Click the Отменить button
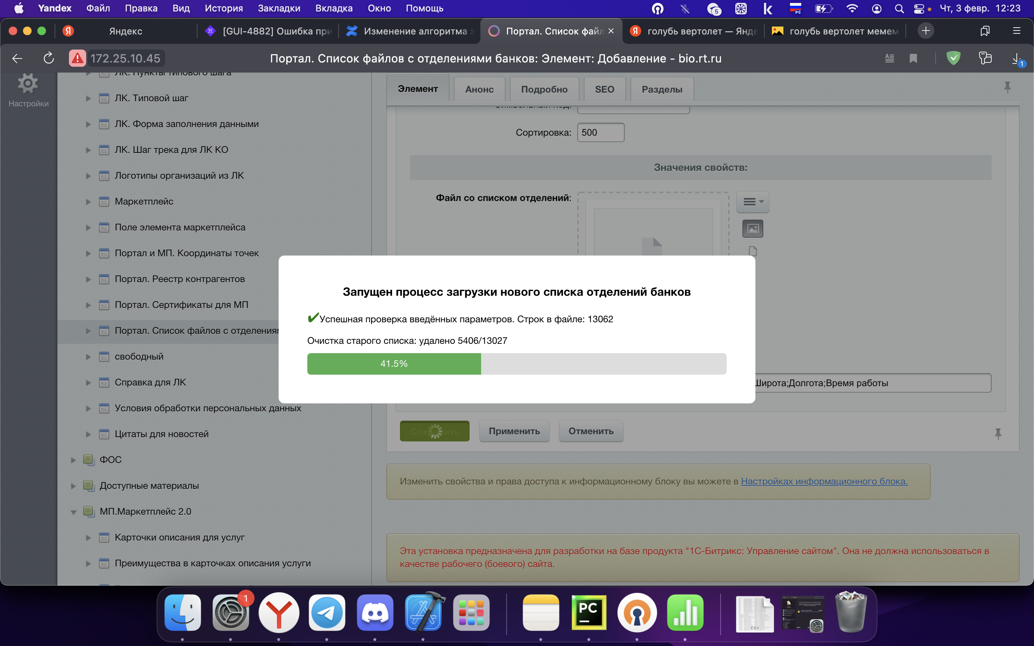The height and width of the screenshot is (646, 1034). point(591,431)
